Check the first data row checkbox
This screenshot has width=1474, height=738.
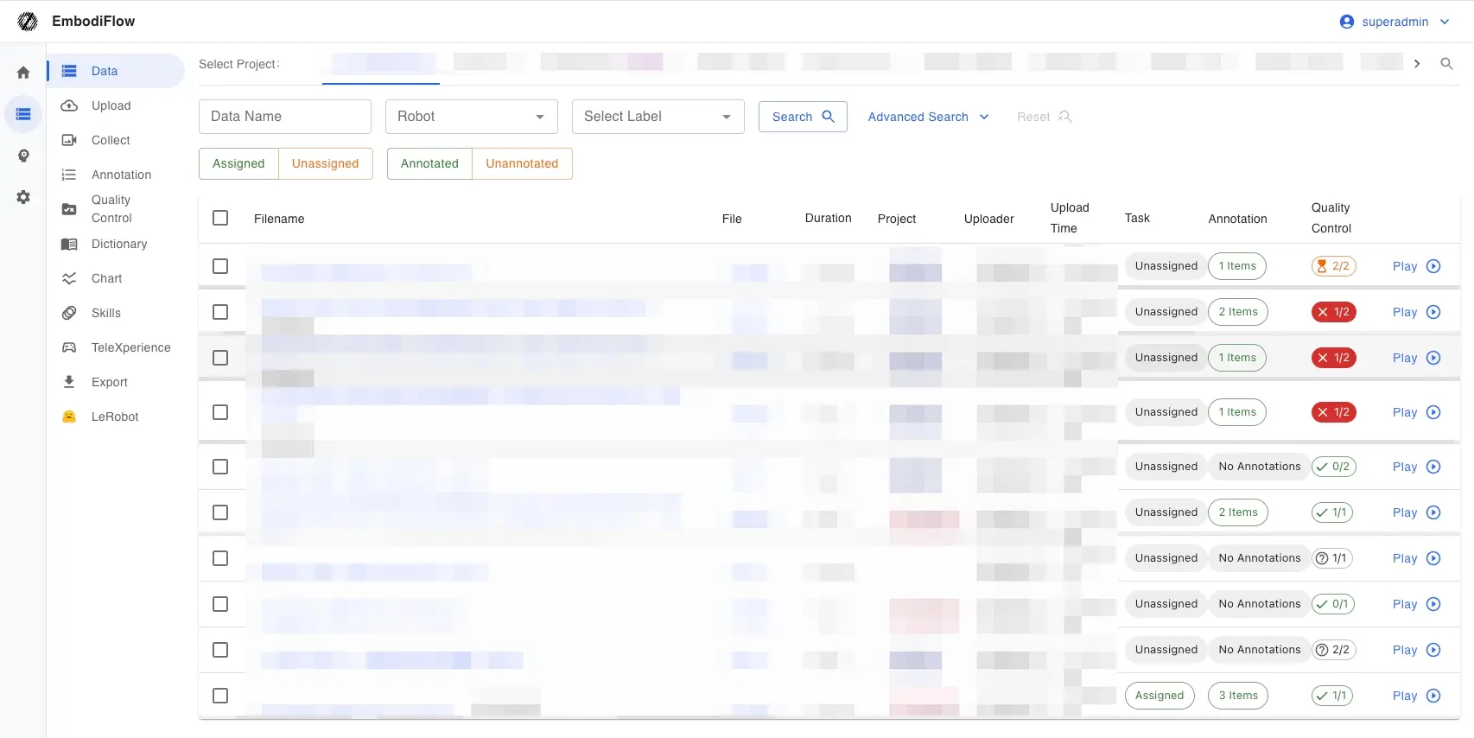point(220,266)
